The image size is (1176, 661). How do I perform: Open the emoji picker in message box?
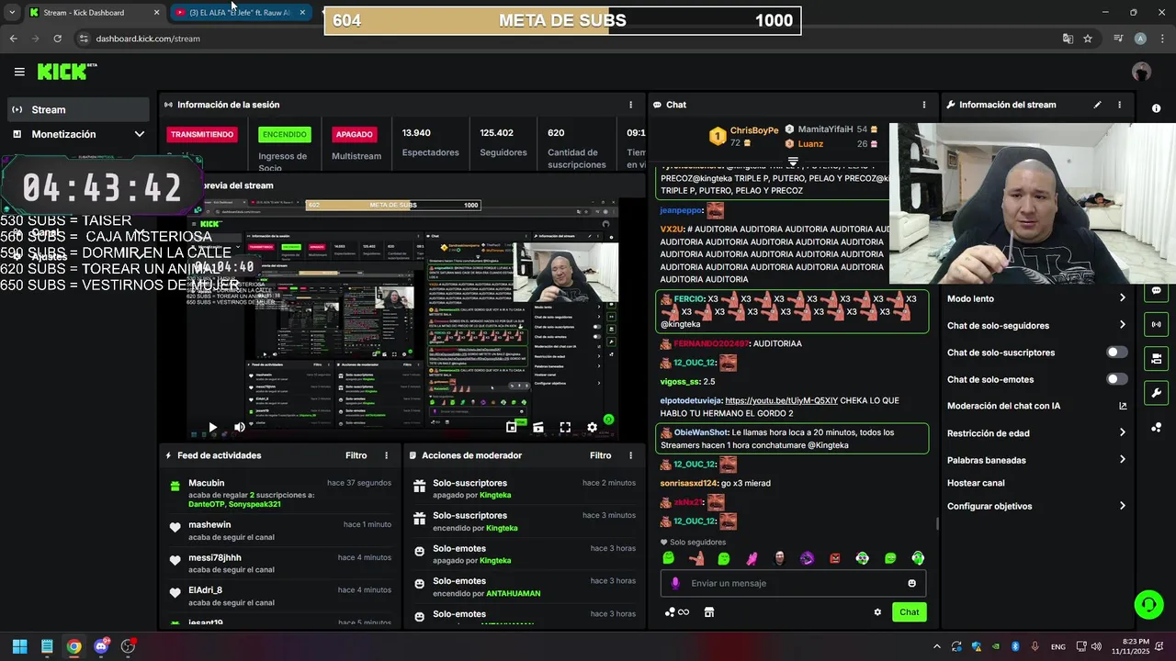911,583
